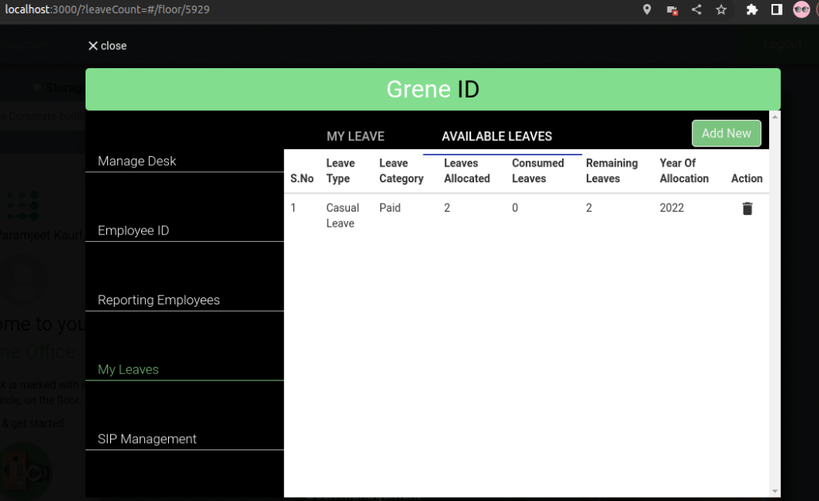Screen dimensions: 819x501
Task: Click the Add New button
Action: (x=726, y=133)
